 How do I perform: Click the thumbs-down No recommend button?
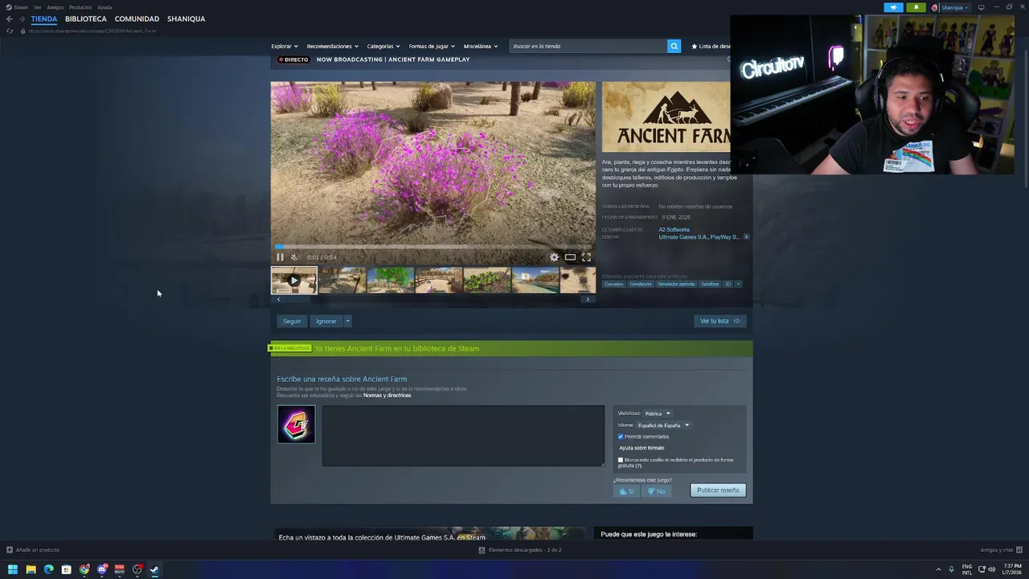pyautogui.click(x=657, y=491)
